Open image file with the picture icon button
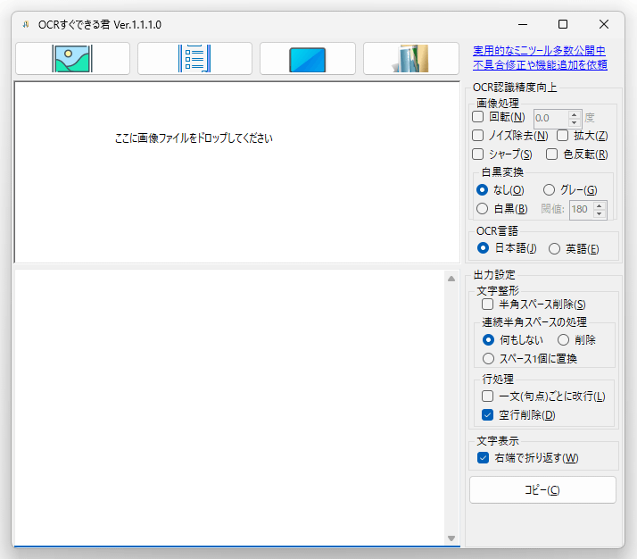 [73, 59]
